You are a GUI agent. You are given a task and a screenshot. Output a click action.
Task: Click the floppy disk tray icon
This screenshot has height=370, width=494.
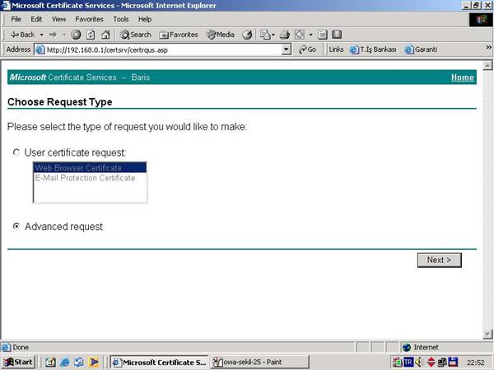click(x=453, y=362)
